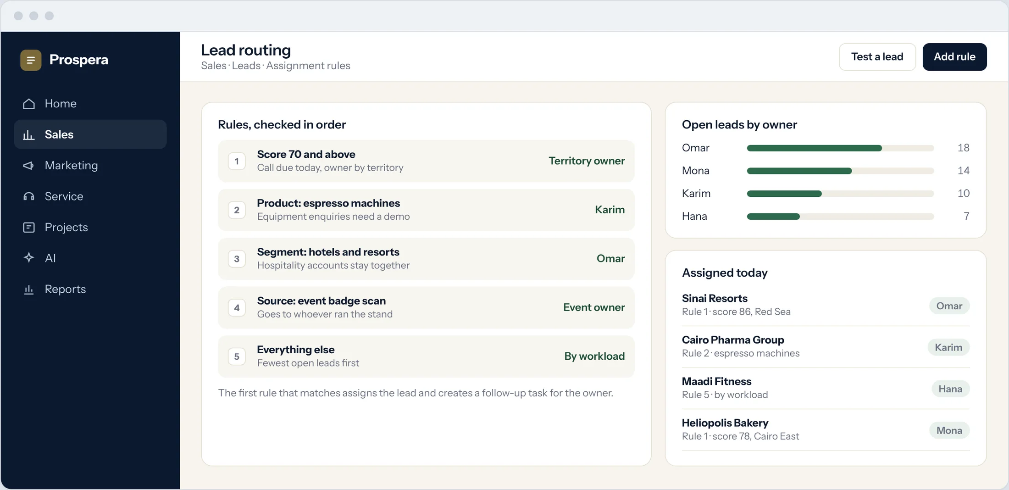Click the Sales bar chart icon
This screenshot has width=1009, height=490.
point(29,134)
